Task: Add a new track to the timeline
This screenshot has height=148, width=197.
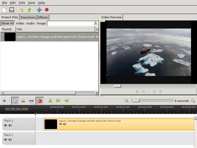Action: 4,101
